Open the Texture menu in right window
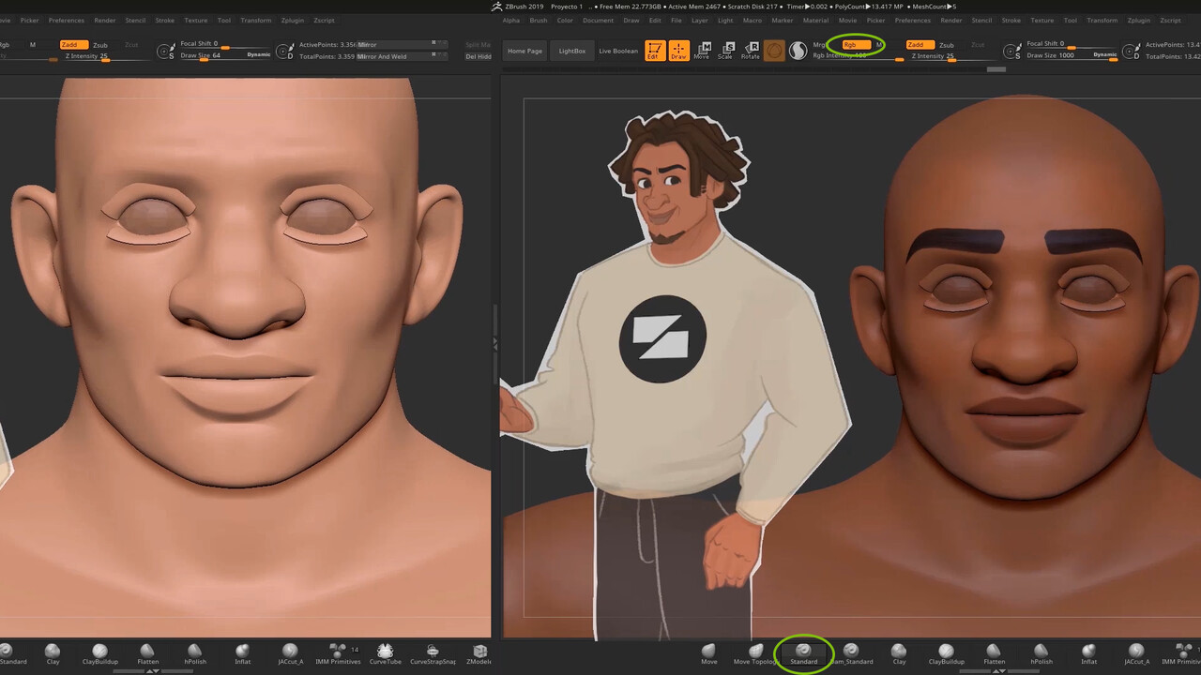The height and width of the screenshot is (675, 1201). pos(1042,20)
